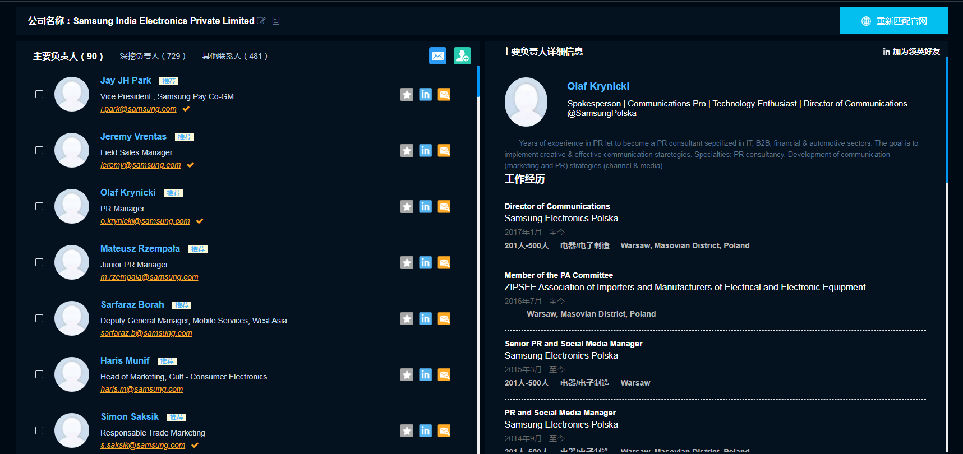Star Jeremy Vrentas as favorite
Image resolution: width=963 pixels, height=454 pixels.
tap(407, 151)
